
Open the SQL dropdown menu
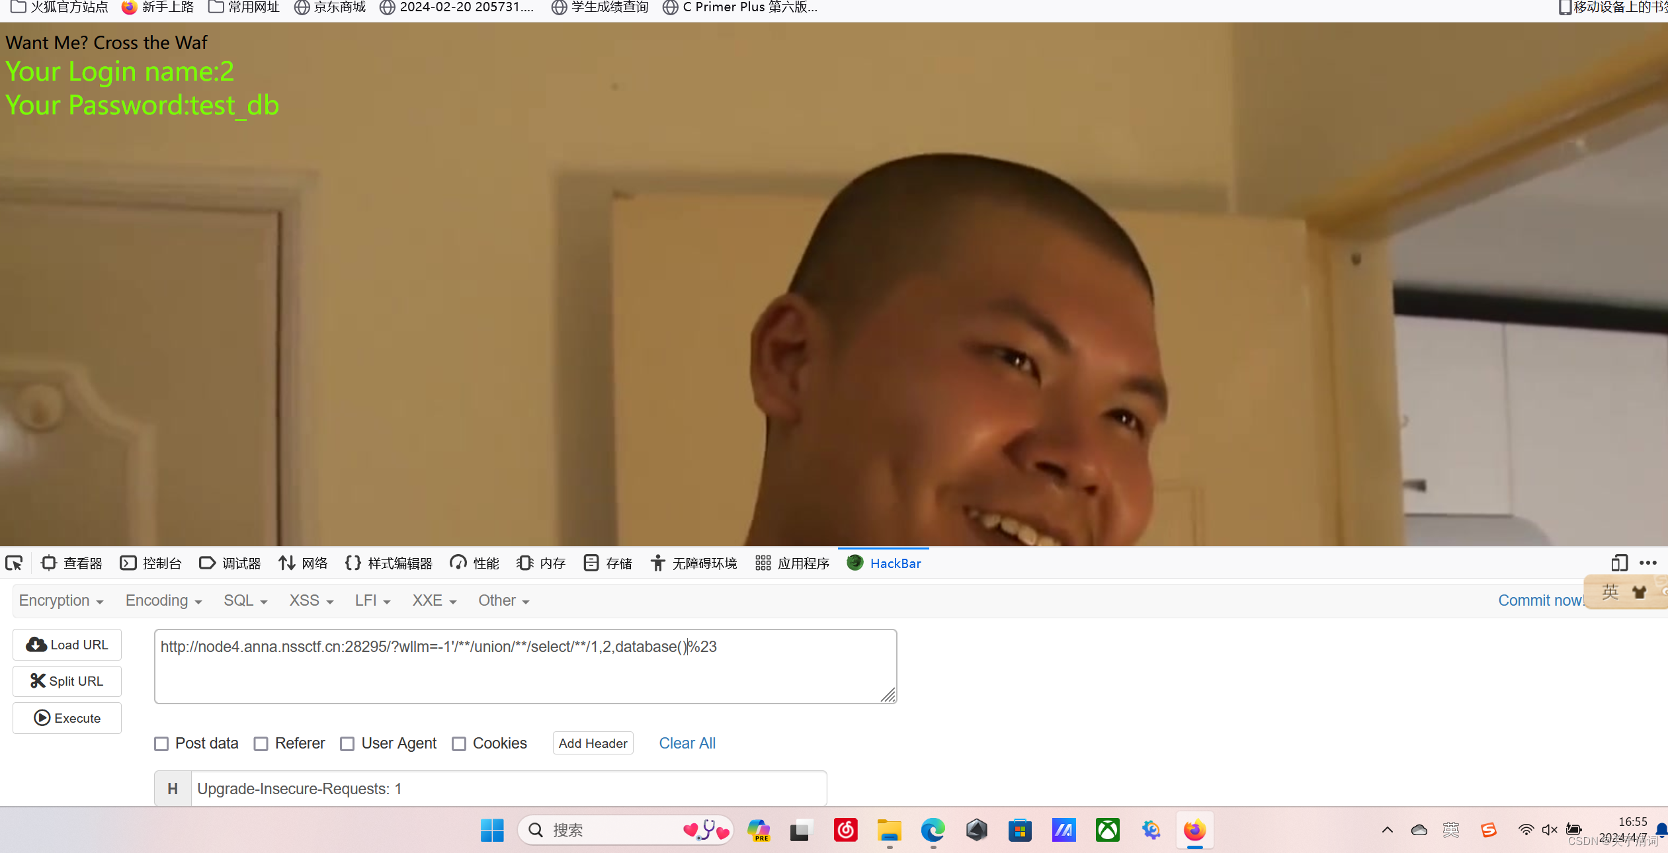[245, 600]
